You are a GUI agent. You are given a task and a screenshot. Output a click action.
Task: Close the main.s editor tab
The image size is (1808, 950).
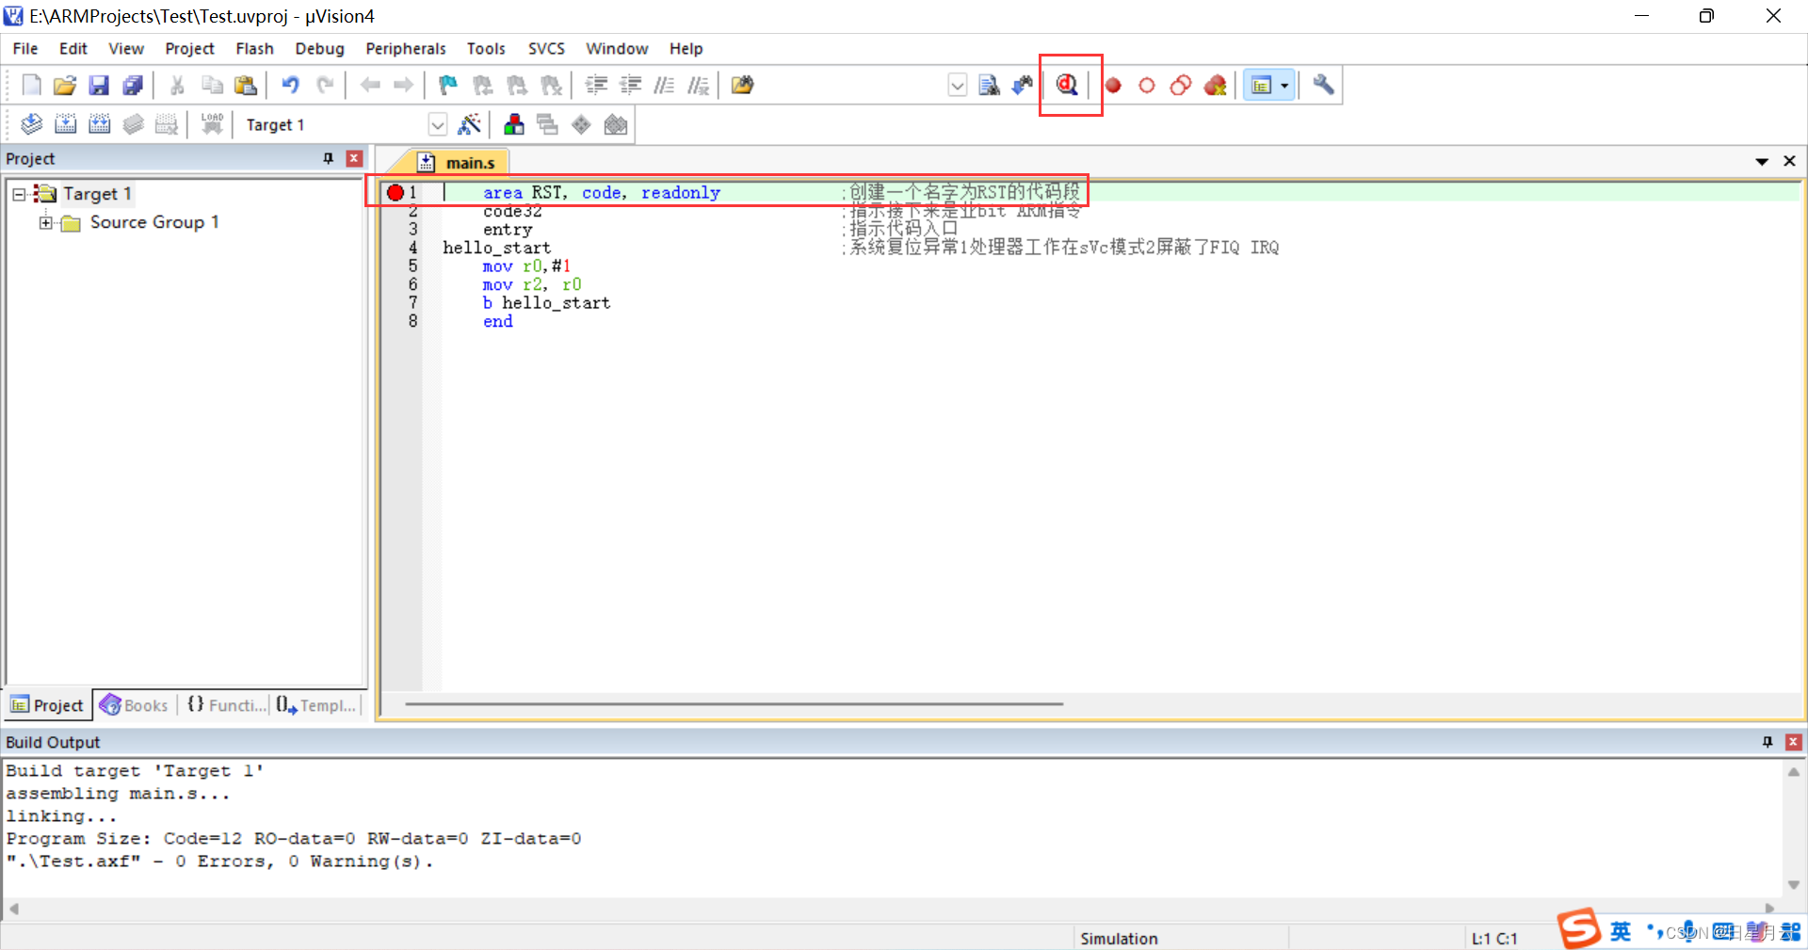coord(1790,162)
